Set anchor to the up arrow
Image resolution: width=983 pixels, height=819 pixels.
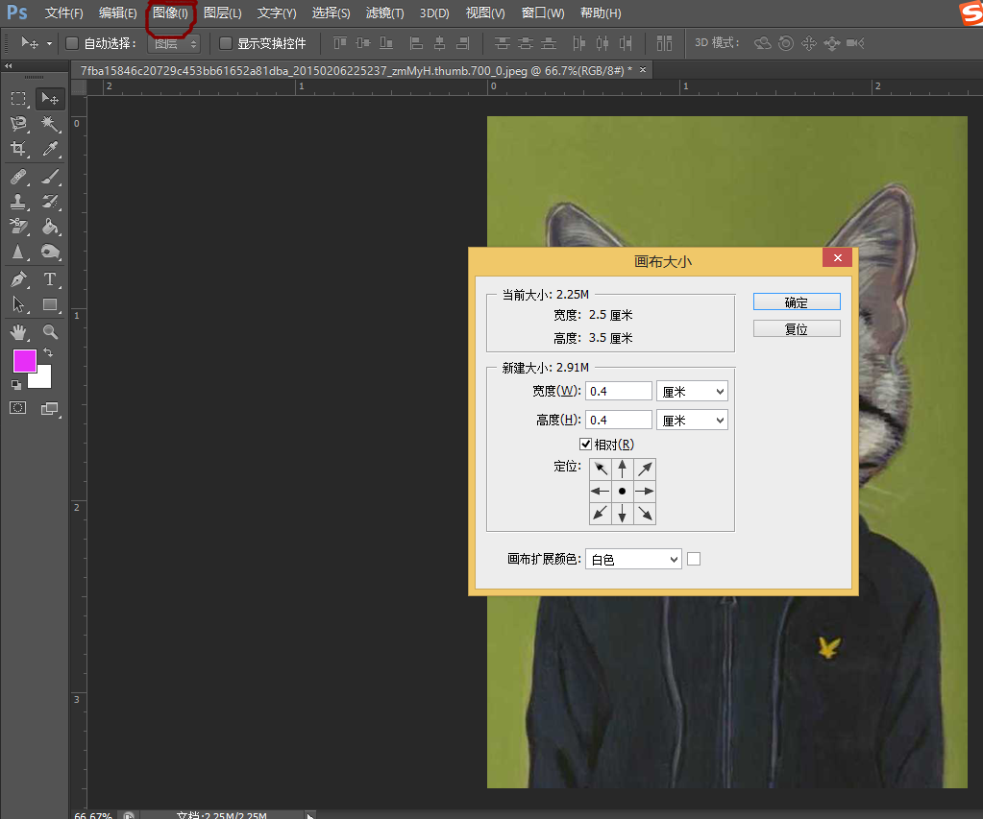click(622, 469)
